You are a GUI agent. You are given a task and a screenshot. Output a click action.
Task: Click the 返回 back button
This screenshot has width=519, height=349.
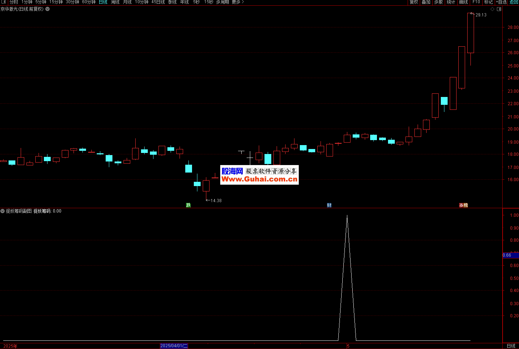pos(514,2)
